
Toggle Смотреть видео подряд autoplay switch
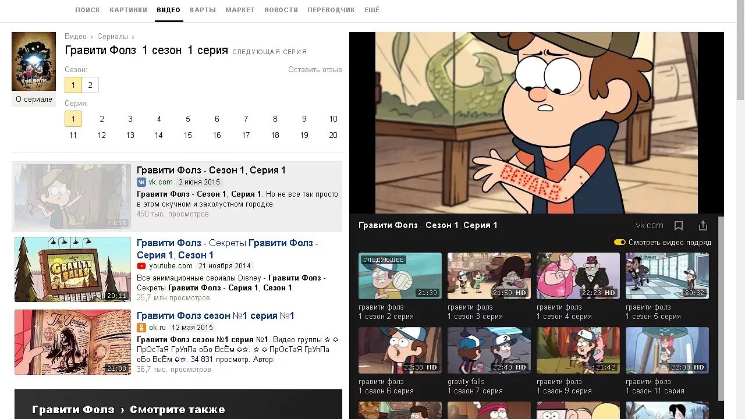pos(620,243)
